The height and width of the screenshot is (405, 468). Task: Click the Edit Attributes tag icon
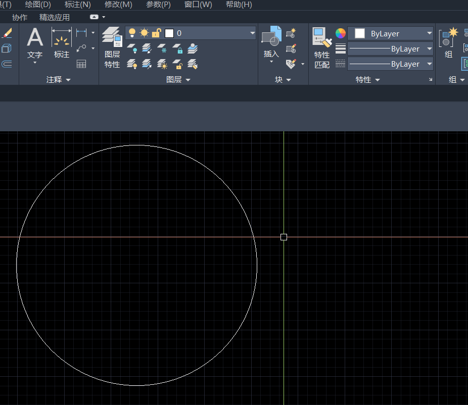[x=291, y=64]
